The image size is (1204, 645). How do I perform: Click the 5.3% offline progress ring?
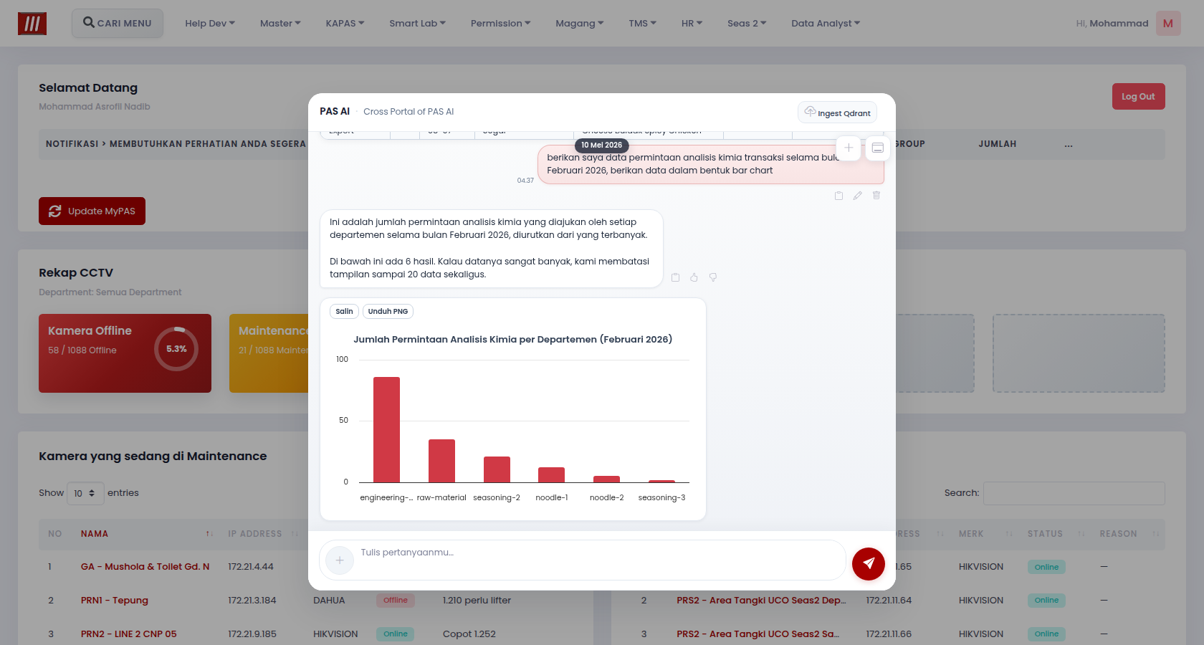click(176, 349)
